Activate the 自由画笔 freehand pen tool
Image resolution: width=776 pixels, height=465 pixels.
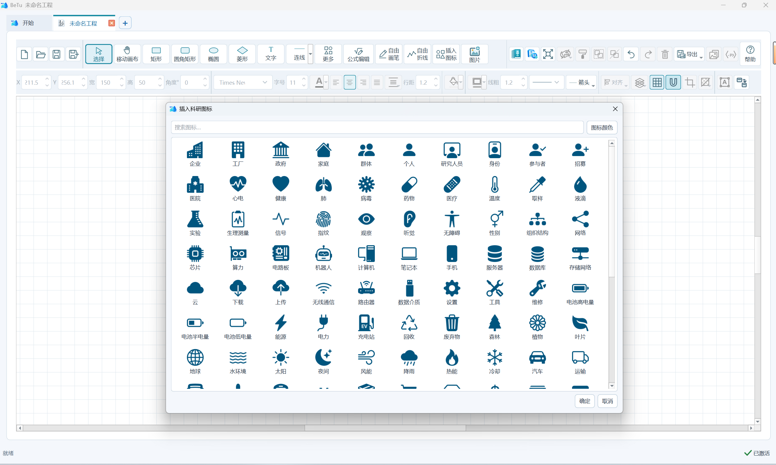pyautogui.click(x=388, y=54)
